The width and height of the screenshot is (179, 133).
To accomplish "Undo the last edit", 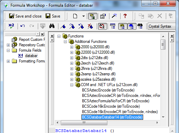I will coord(23,26).
